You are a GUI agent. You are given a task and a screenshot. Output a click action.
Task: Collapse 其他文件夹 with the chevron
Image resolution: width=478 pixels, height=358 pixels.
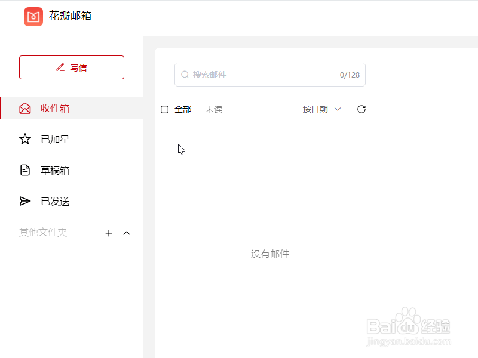127,233
